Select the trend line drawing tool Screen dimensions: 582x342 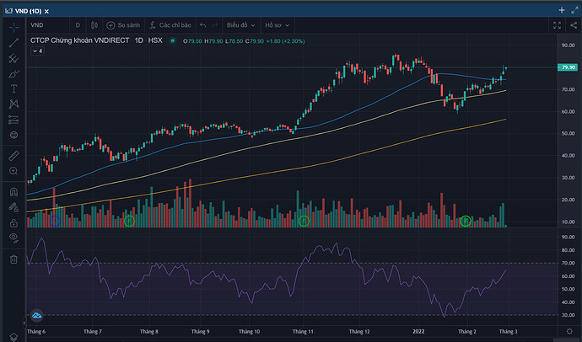pyautogui.click(x=13, y=43)
